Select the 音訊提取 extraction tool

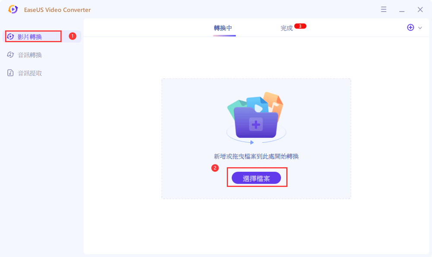[x=26, y=72]
